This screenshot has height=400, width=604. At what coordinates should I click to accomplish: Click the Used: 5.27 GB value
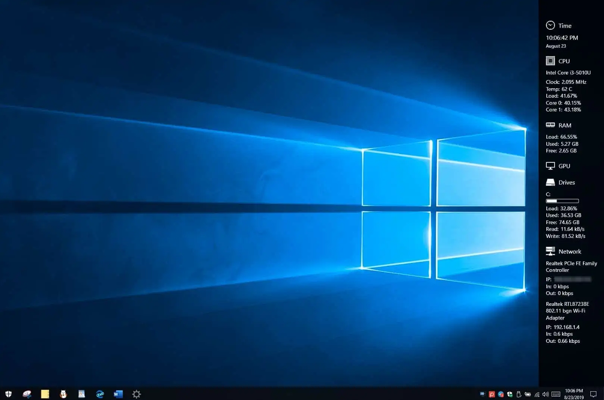[x=562, y=144]
